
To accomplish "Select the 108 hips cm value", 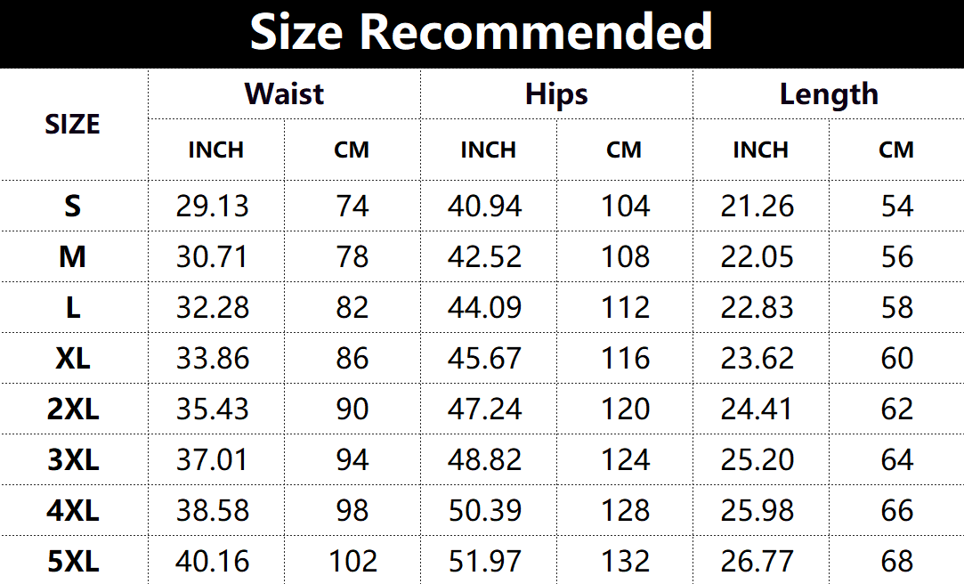I will click(x=626, y=257).
